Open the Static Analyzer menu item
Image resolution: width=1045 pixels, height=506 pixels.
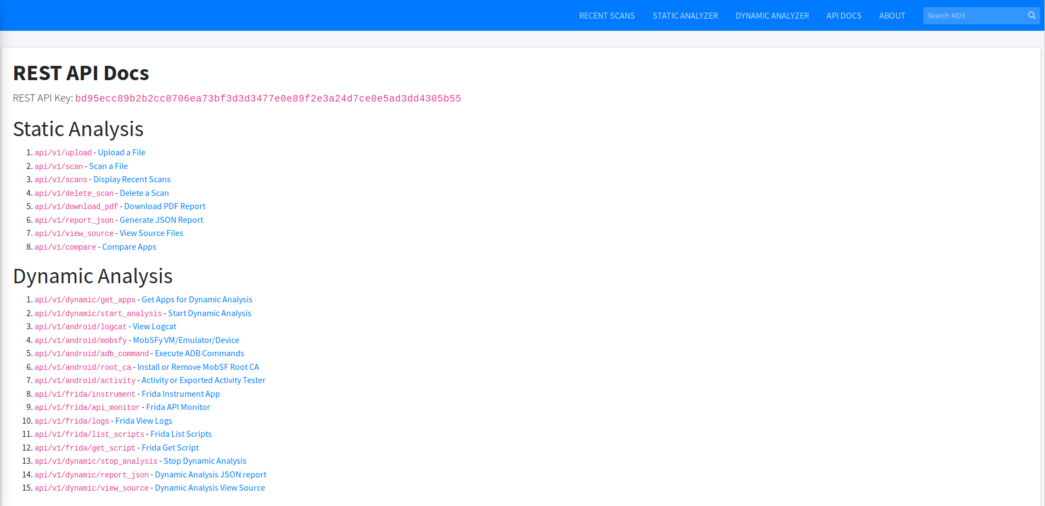tap(685, 16)
